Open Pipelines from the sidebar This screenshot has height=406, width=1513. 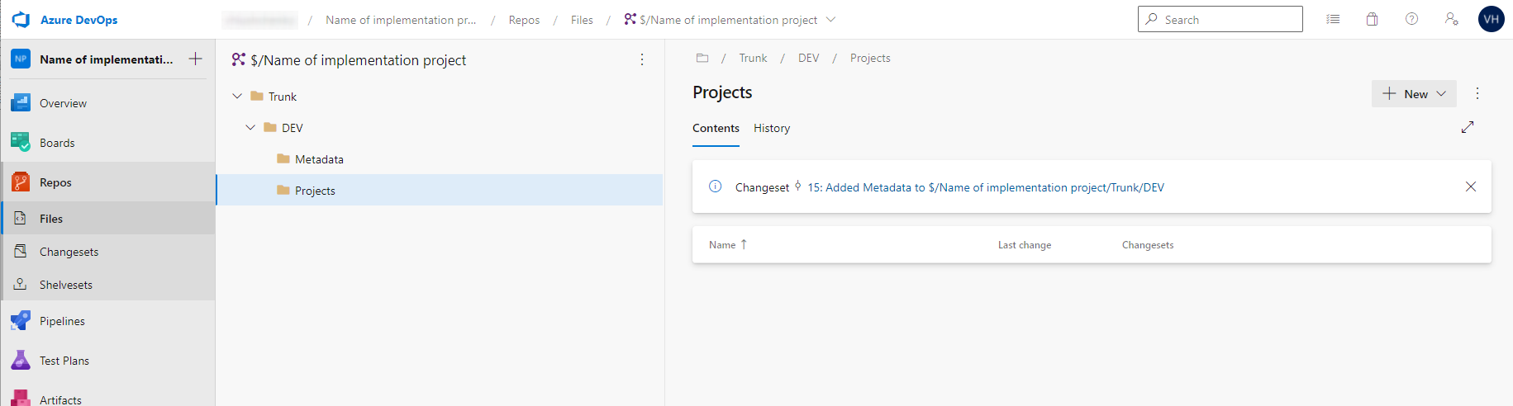pos(62,321)
